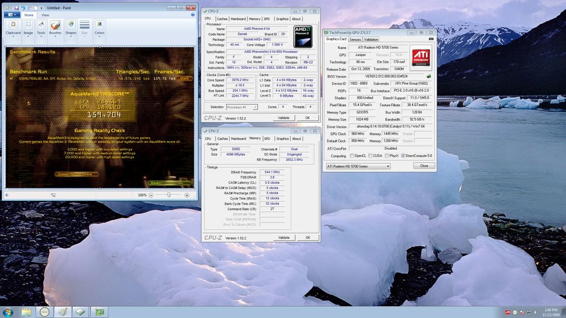This screenshot has width=566, height=318.
Task: Open the Caches tab in upper CPU-Z
Action: pos(223,19)
